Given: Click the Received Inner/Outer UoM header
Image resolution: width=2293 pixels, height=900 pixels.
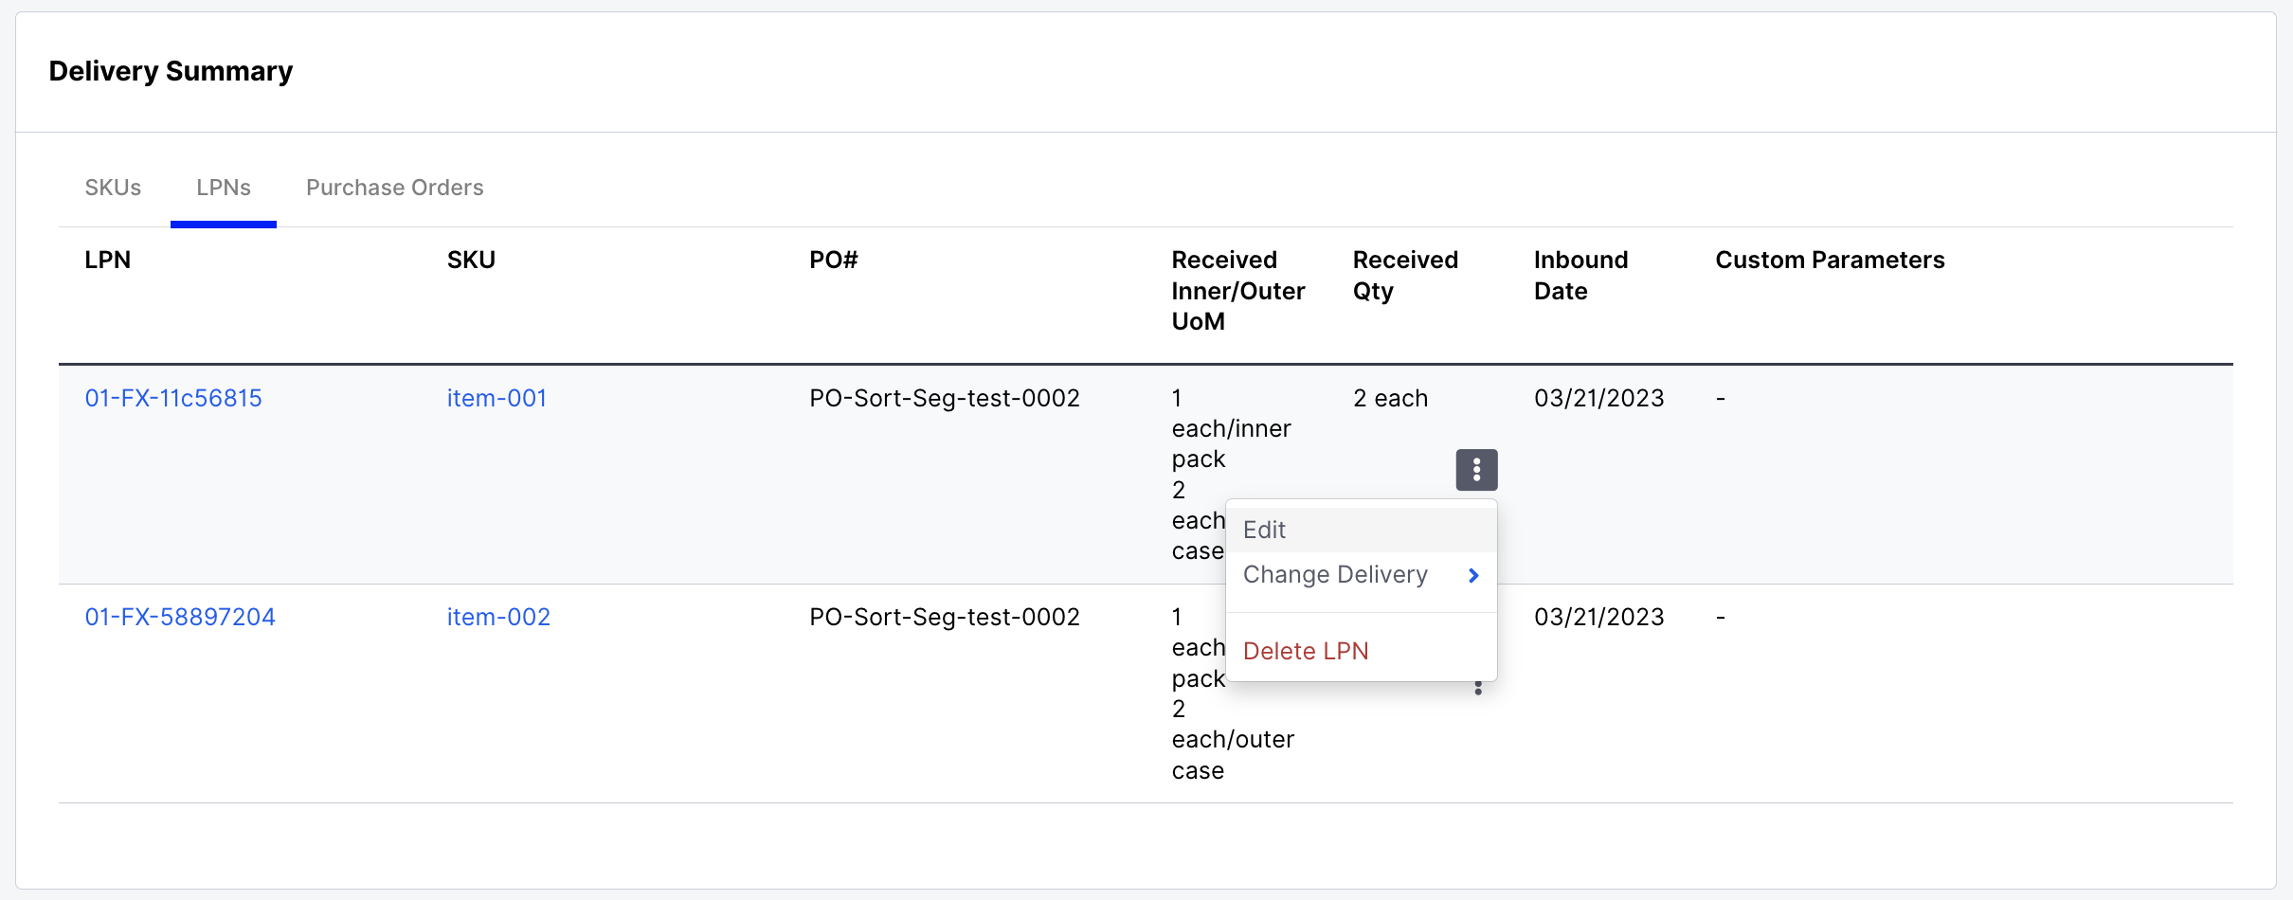Looking at the screenshot, I should tap(1237, 290).
